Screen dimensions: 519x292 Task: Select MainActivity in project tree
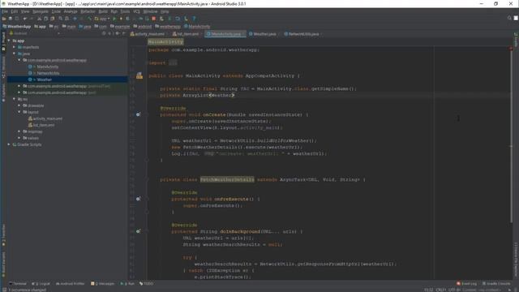48,67
